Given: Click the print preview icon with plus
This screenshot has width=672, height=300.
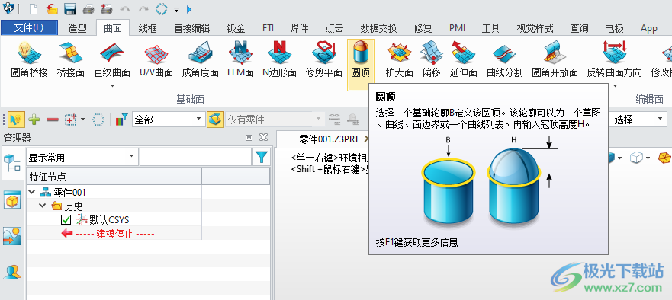Looking at the screenshot, I should click(x=107, y=8).
